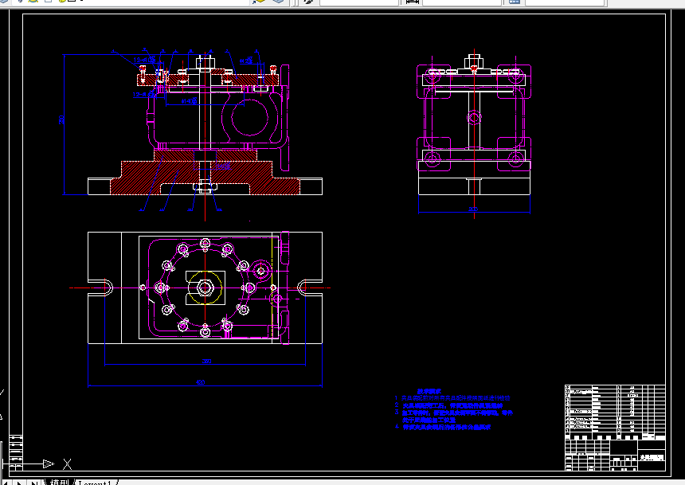Select the vertical 250 height dimension text
The width and height of the screenshot is (685, 485).
click(61, 119)
